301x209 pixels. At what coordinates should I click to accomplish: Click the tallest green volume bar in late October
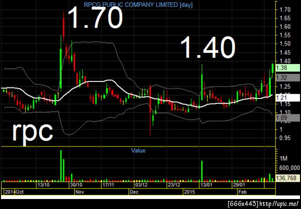[x=61, y=165]
